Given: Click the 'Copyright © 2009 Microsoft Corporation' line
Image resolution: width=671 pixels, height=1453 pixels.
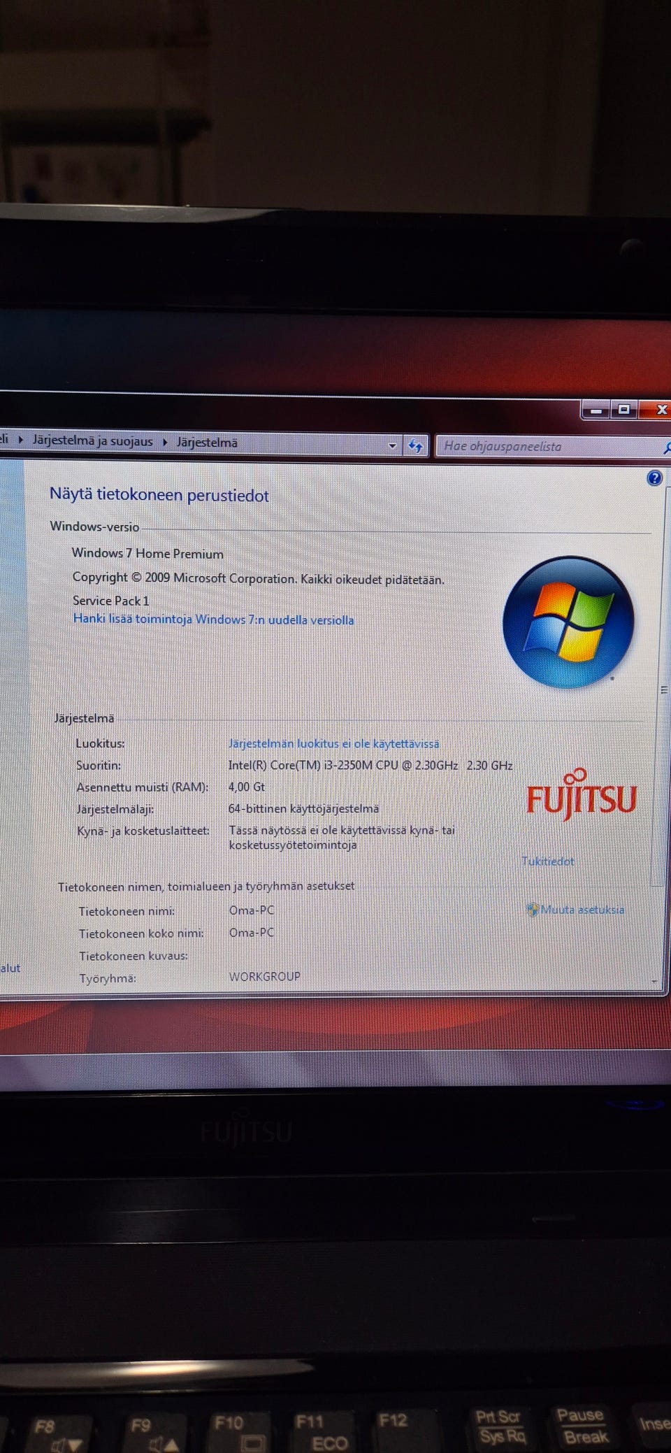Looking at the screenshot, I should click(258, 578).
